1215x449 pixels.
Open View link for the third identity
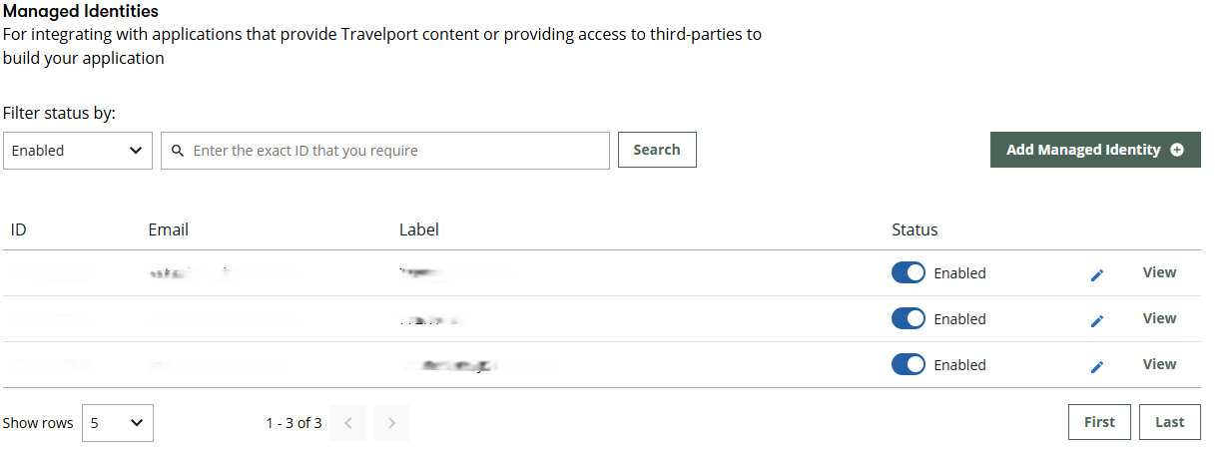point(1159,364)
